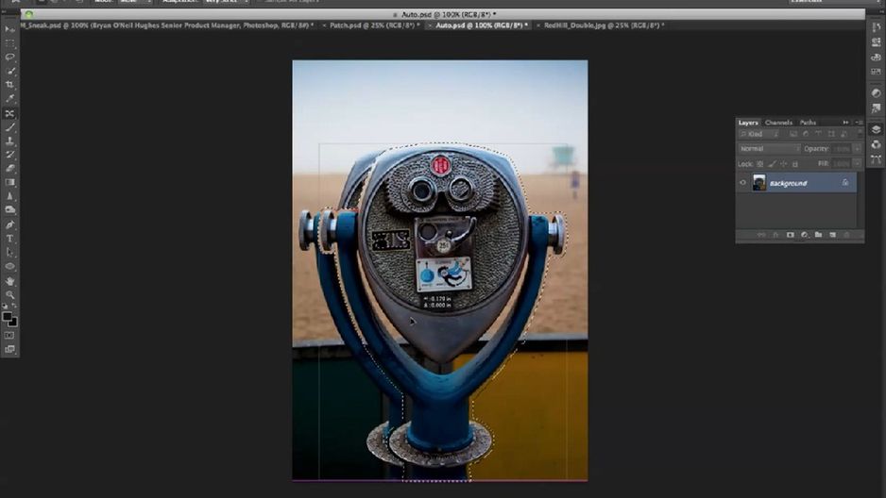
Task: Switch to the Channels tab
Action: click(x=778, y=123)
